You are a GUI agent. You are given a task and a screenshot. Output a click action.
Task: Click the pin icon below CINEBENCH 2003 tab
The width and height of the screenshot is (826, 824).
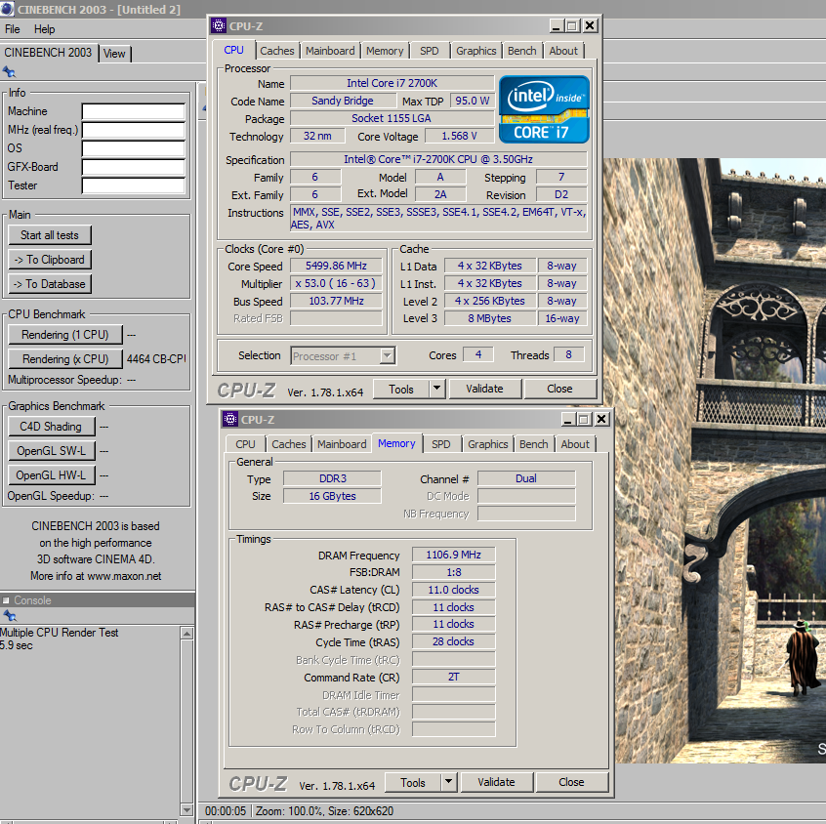[9, 72]
